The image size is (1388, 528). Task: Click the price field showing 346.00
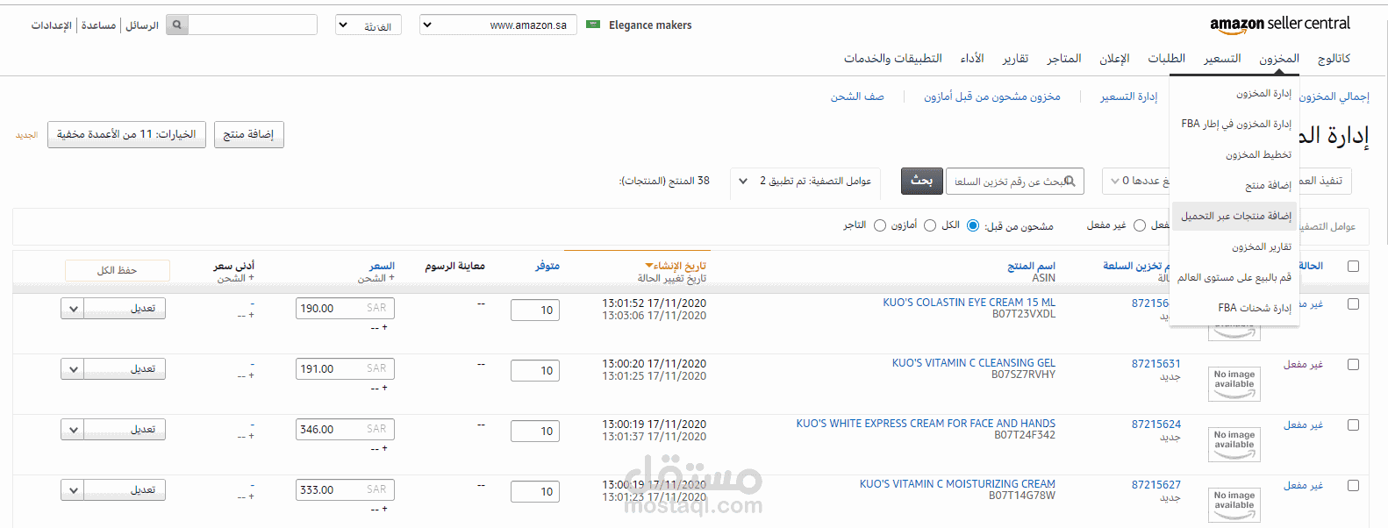click(345, 430)
